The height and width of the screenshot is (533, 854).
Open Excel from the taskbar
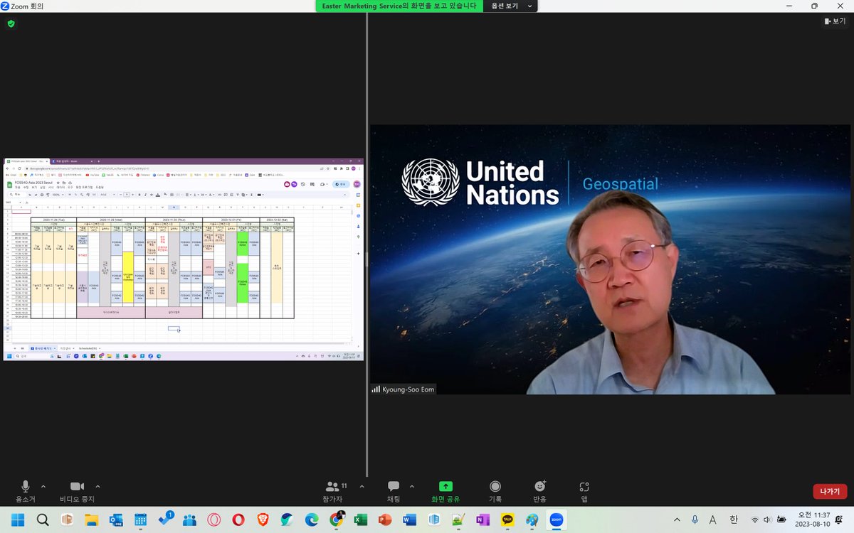[x=360, y=520]
